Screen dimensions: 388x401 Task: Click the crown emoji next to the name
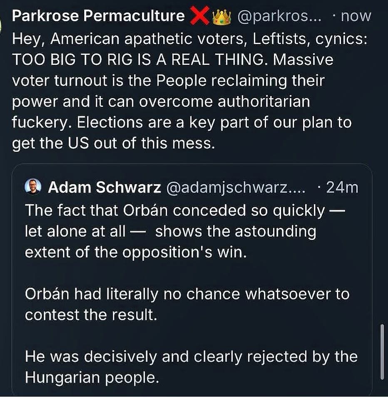(221, 16)
